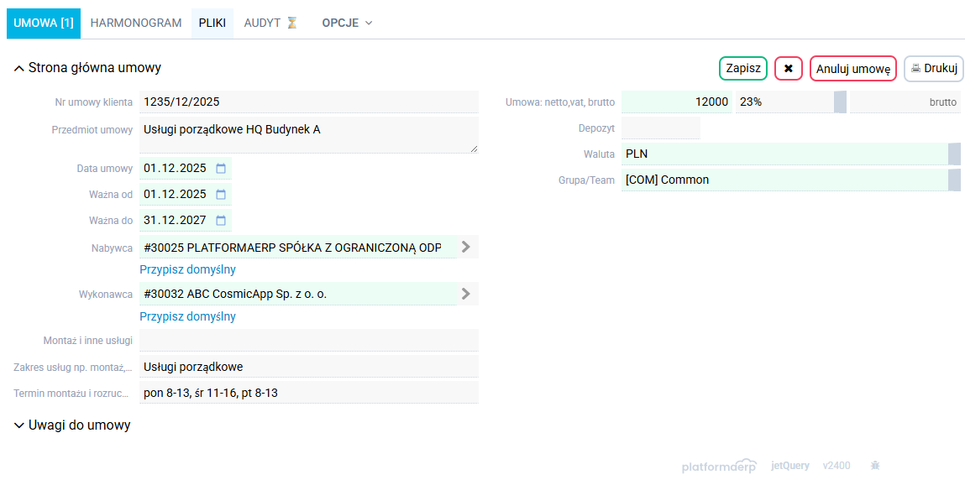965x480 pixels.
Task: Open the PLIKI tab
Action: pyautogui.click(x=212, y=23)
